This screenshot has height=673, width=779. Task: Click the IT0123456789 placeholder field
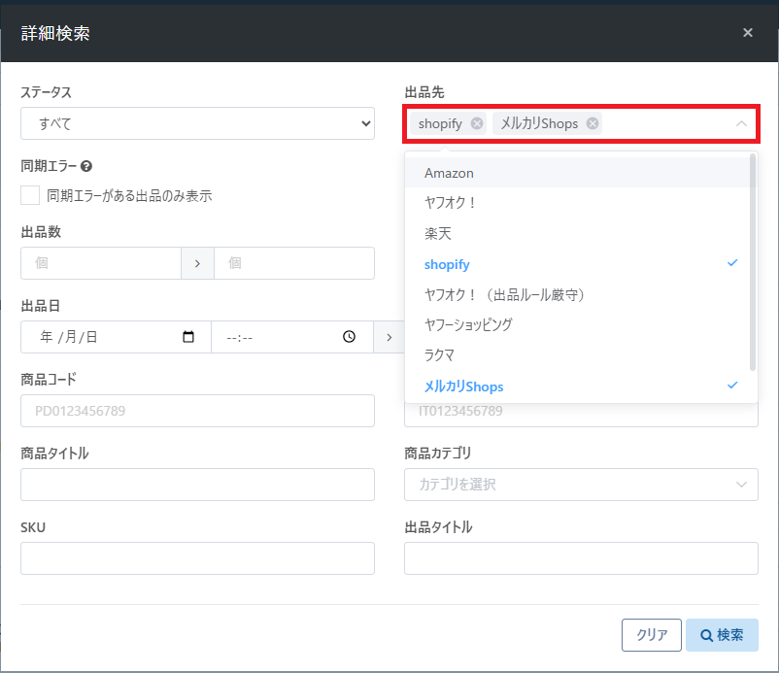click(x=581, y=415)
